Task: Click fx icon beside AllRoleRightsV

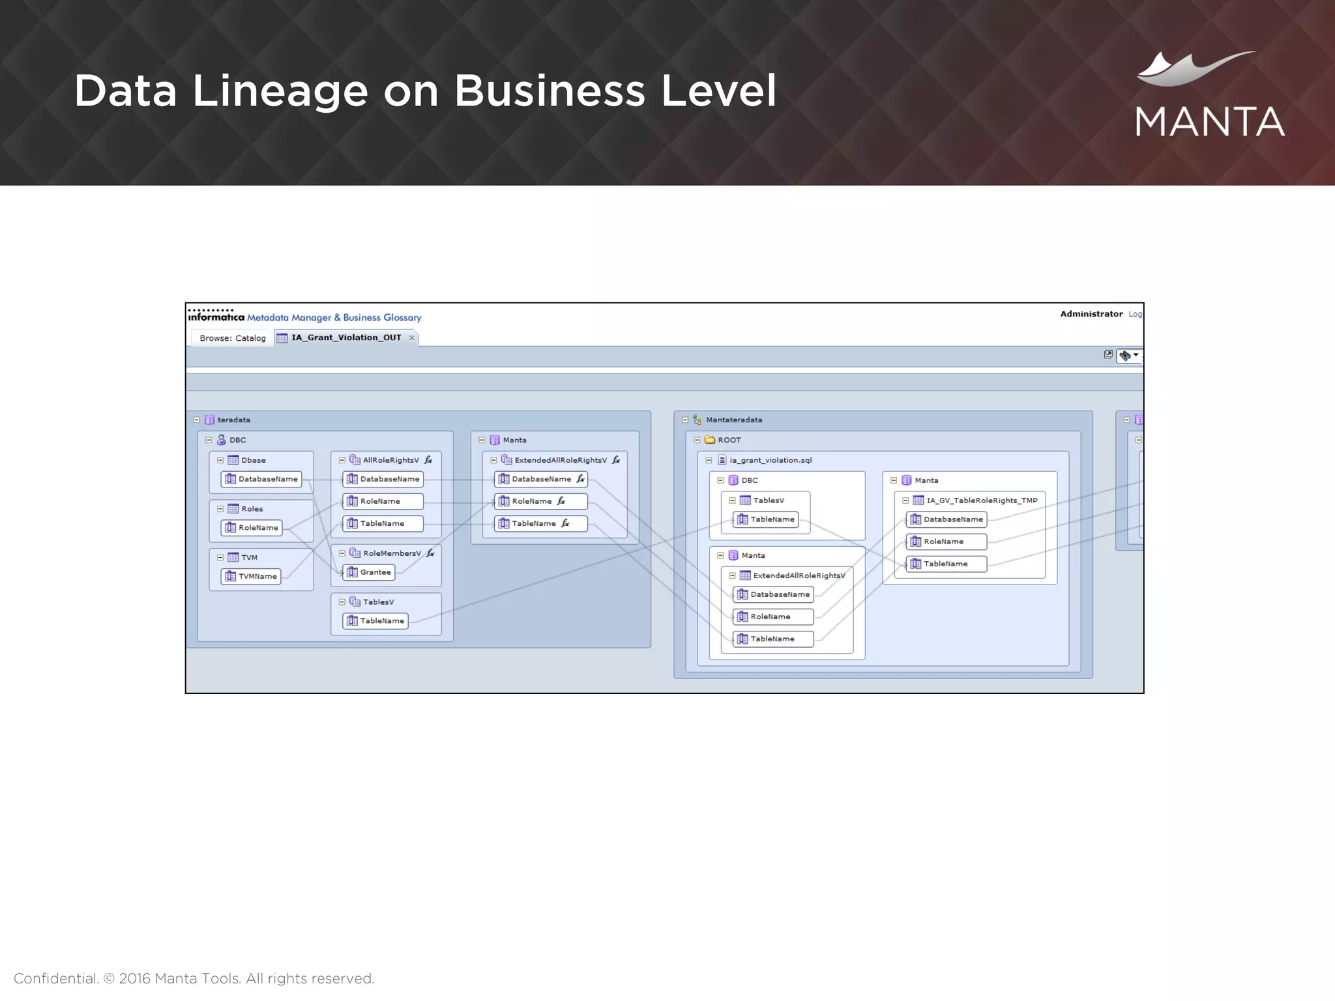Action: [x=428, y=460]
